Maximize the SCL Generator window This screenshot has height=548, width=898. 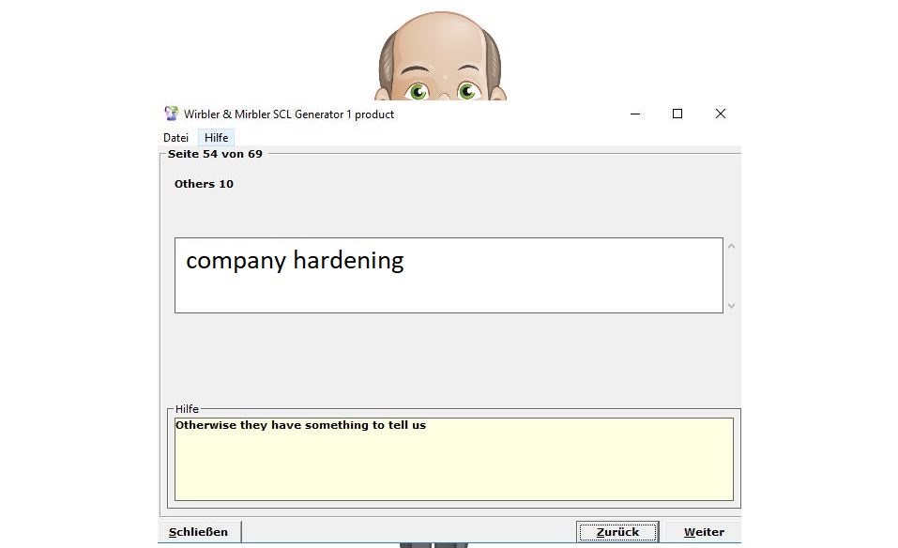[677, 114]
